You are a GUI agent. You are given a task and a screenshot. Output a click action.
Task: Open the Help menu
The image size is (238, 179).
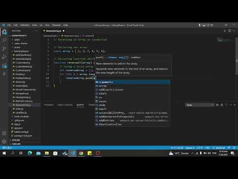pyautogui.click(x=66, y=25)
